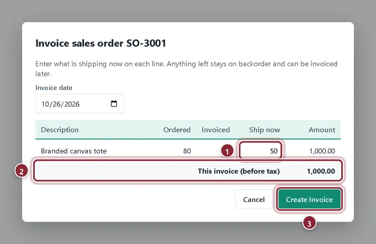This screenshot has height=244, width=376.
Task: Focus the Ship now quantity field
Action: [260, 151]
